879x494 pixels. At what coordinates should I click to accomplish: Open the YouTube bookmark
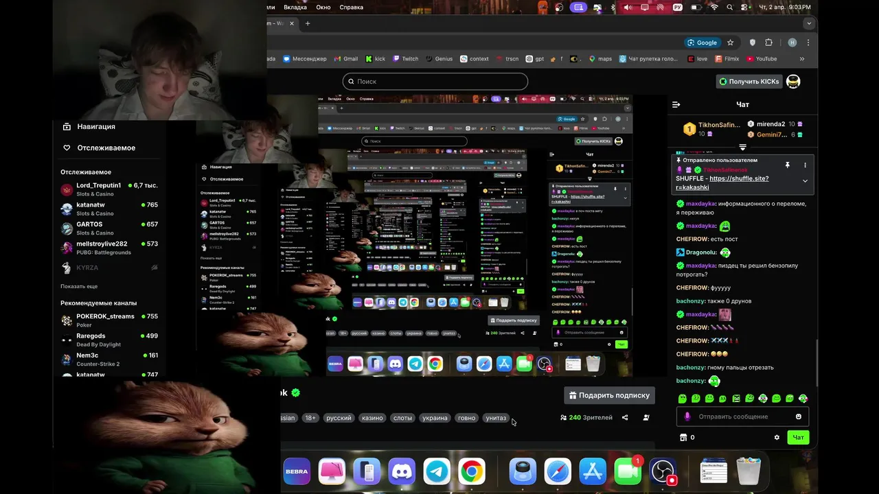click(762, 59)
